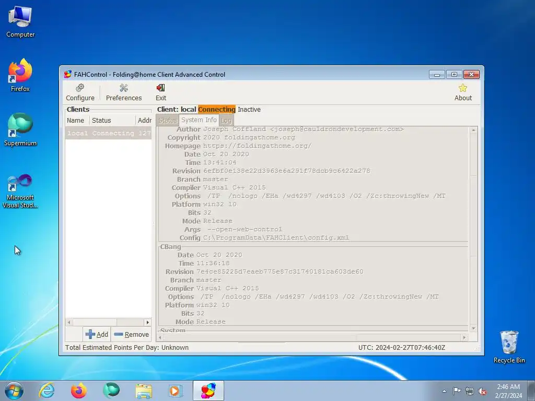Screen dimensions: 535x401
Task: Click the Action Center flag tray icon
Action: click(x=457, y=391)
